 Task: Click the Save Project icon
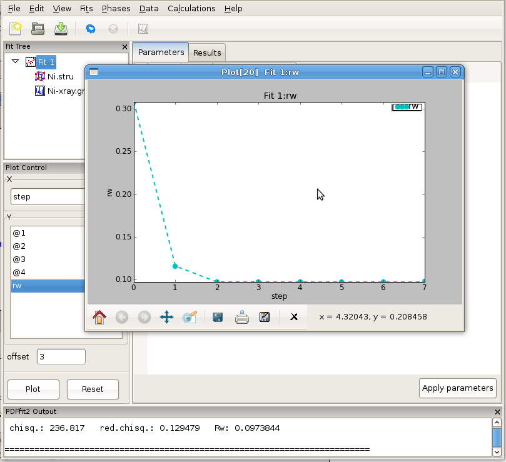click(x=61, y=28)
